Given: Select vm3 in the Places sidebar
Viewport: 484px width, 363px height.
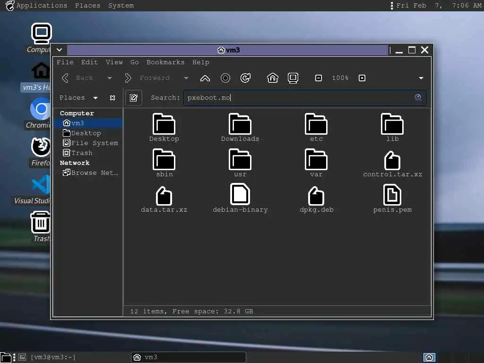Looking at the screenshot, I should click(x=88, y=123).
